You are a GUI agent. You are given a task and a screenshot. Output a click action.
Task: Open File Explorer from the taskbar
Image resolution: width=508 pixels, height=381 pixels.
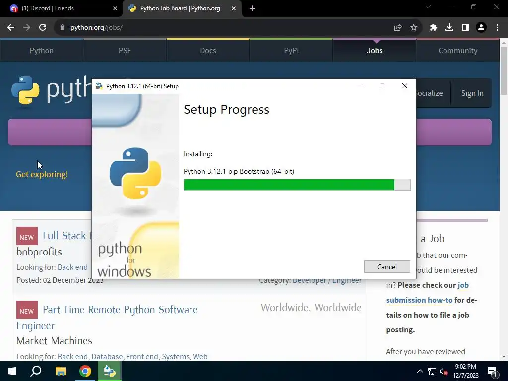point(61,371)
